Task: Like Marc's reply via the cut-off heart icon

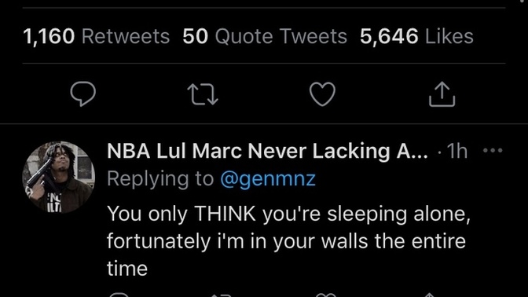Action: tap(326, 295)
